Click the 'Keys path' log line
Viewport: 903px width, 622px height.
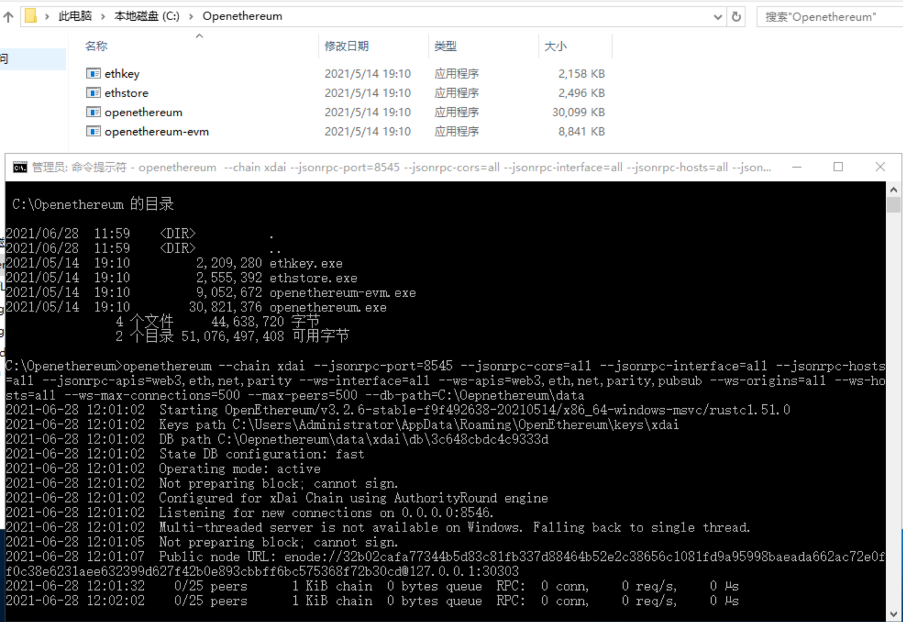tap(342, 424)
